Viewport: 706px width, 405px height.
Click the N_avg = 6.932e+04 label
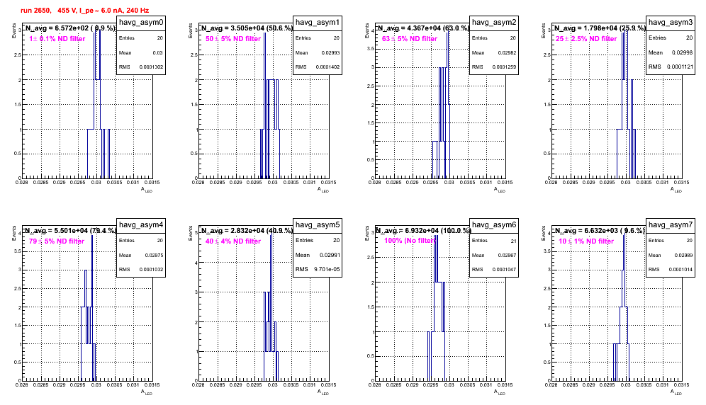click(423, 231)
